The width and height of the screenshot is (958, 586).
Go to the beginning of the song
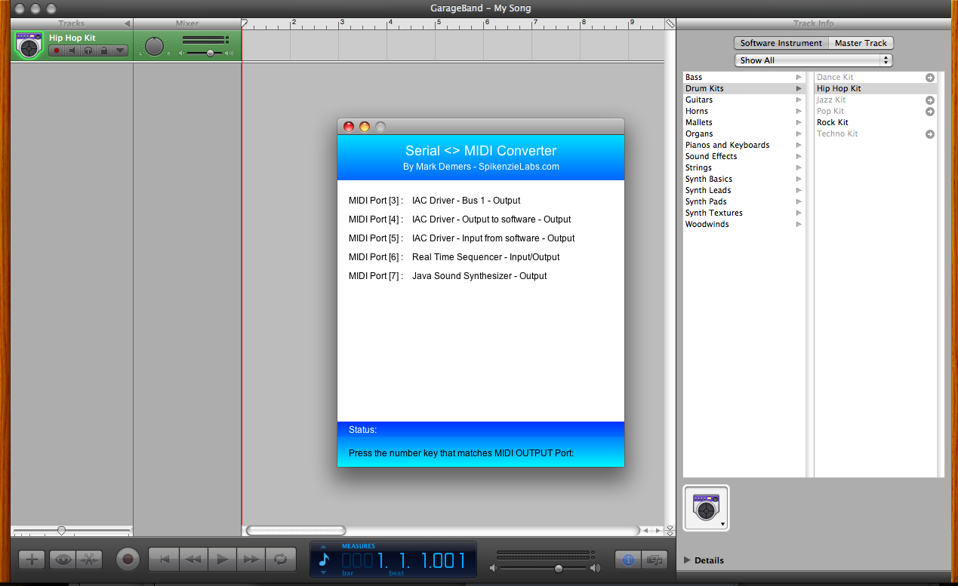coord(164,560)
